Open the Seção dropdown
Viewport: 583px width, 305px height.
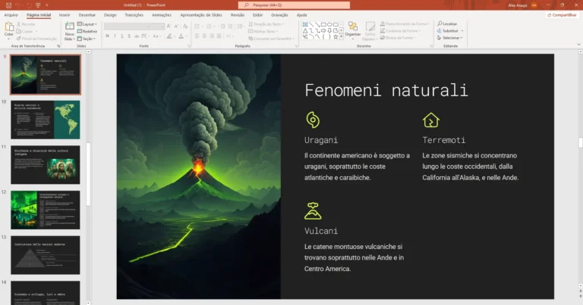click(87, 39)
